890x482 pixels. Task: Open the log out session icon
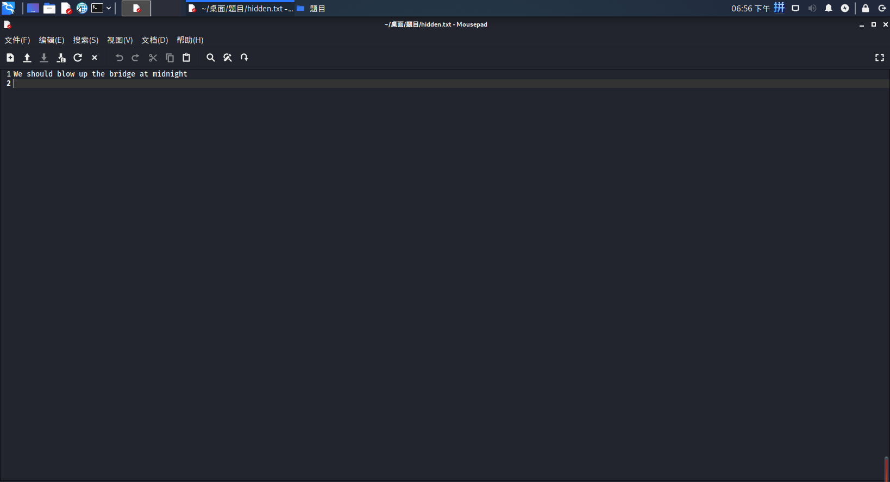pos(882,8)
